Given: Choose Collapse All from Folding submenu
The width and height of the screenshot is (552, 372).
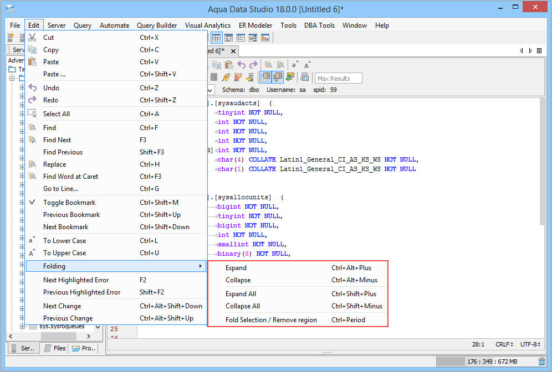Looking at the screenshot, I should [x=243, y=306].
